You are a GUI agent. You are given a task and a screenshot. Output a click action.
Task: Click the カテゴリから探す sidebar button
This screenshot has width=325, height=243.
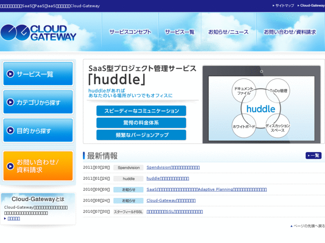click(x=38, y=102)
